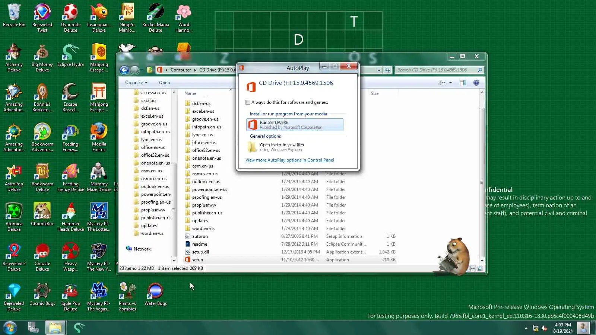Open the More view options arrow
Viewport: 596px width, 335px height.
450,83
